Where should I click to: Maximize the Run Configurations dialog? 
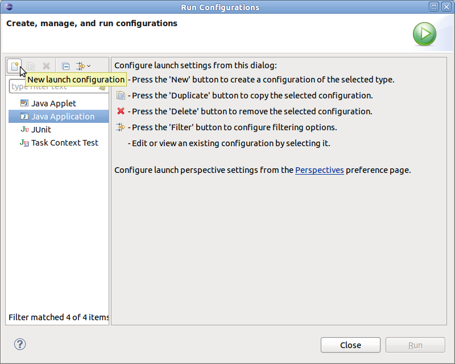click(433, 7)
